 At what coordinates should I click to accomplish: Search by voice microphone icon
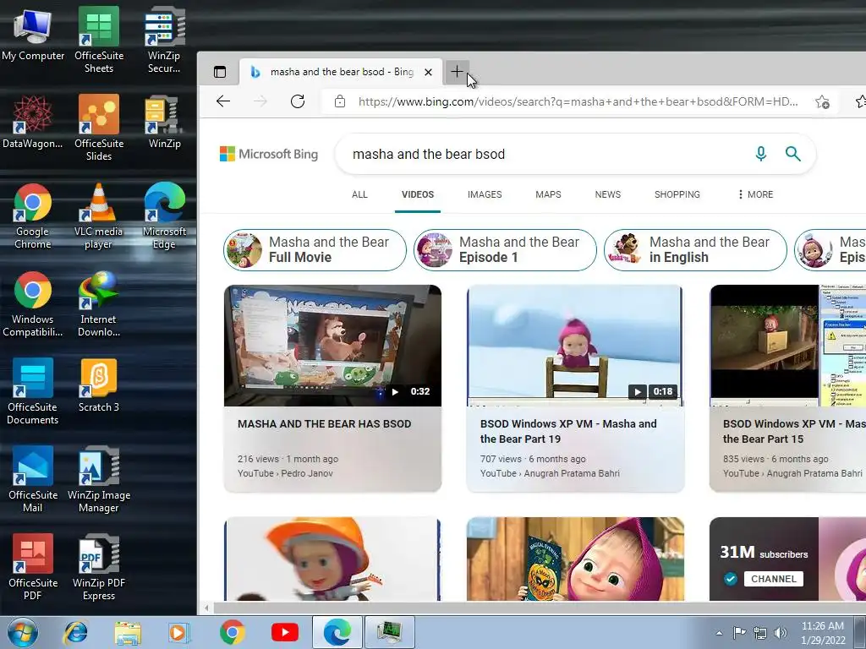click(x=760, y=154)
